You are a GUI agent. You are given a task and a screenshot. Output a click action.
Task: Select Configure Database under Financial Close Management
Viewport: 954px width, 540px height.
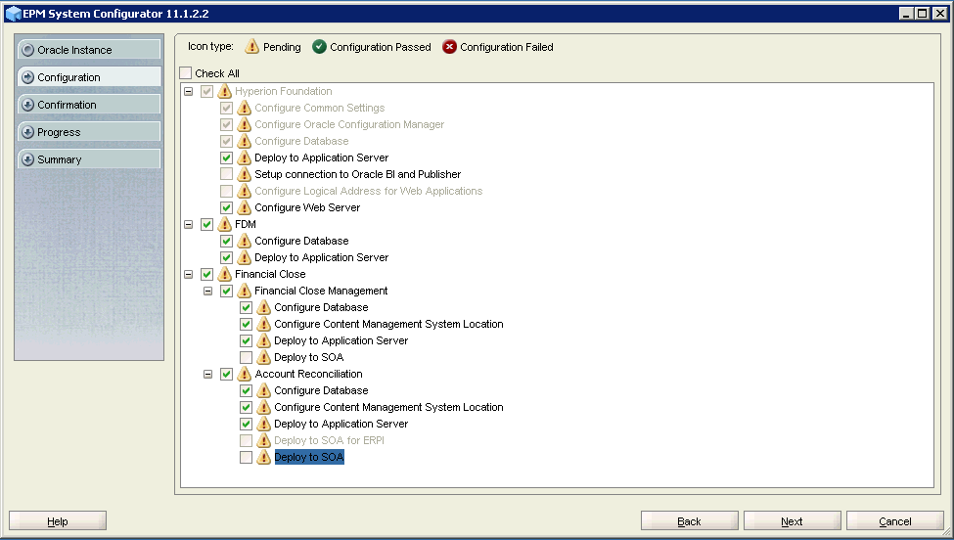tap(321, 307)
